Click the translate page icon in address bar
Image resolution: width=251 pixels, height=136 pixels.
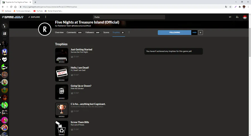(x=226, y=7)
